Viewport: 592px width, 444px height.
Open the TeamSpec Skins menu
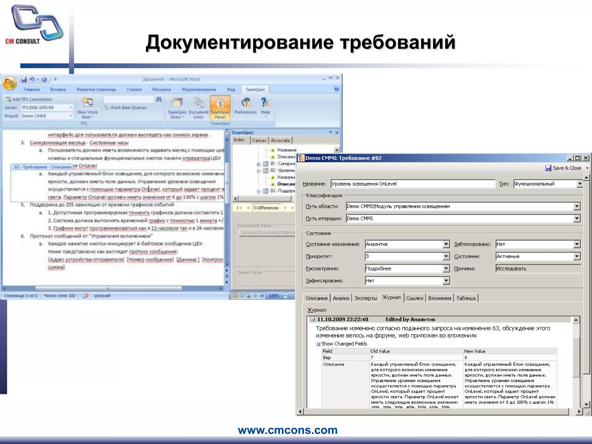[x=177, y=108]
